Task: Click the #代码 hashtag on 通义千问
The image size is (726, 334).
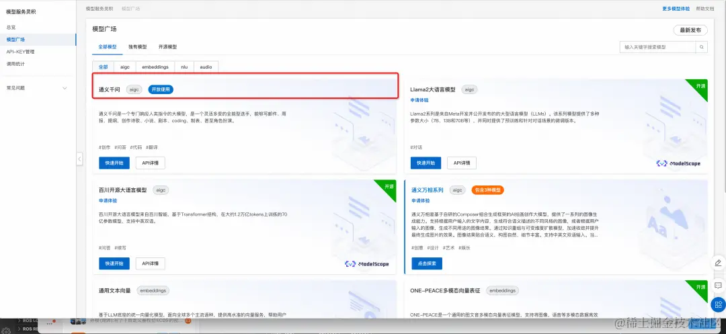Action: pos(136,147)
